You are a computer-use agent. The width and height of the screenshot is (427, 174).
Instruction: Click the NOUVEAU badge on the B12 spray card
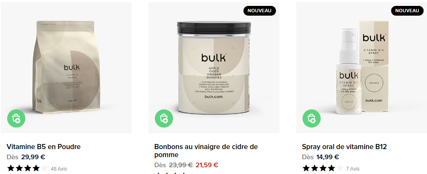pyautogui.click(x=407, y=11)
